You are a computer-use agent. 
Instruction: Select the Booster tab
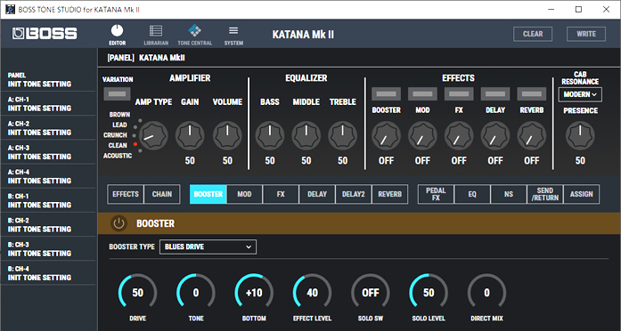(208, 194)
